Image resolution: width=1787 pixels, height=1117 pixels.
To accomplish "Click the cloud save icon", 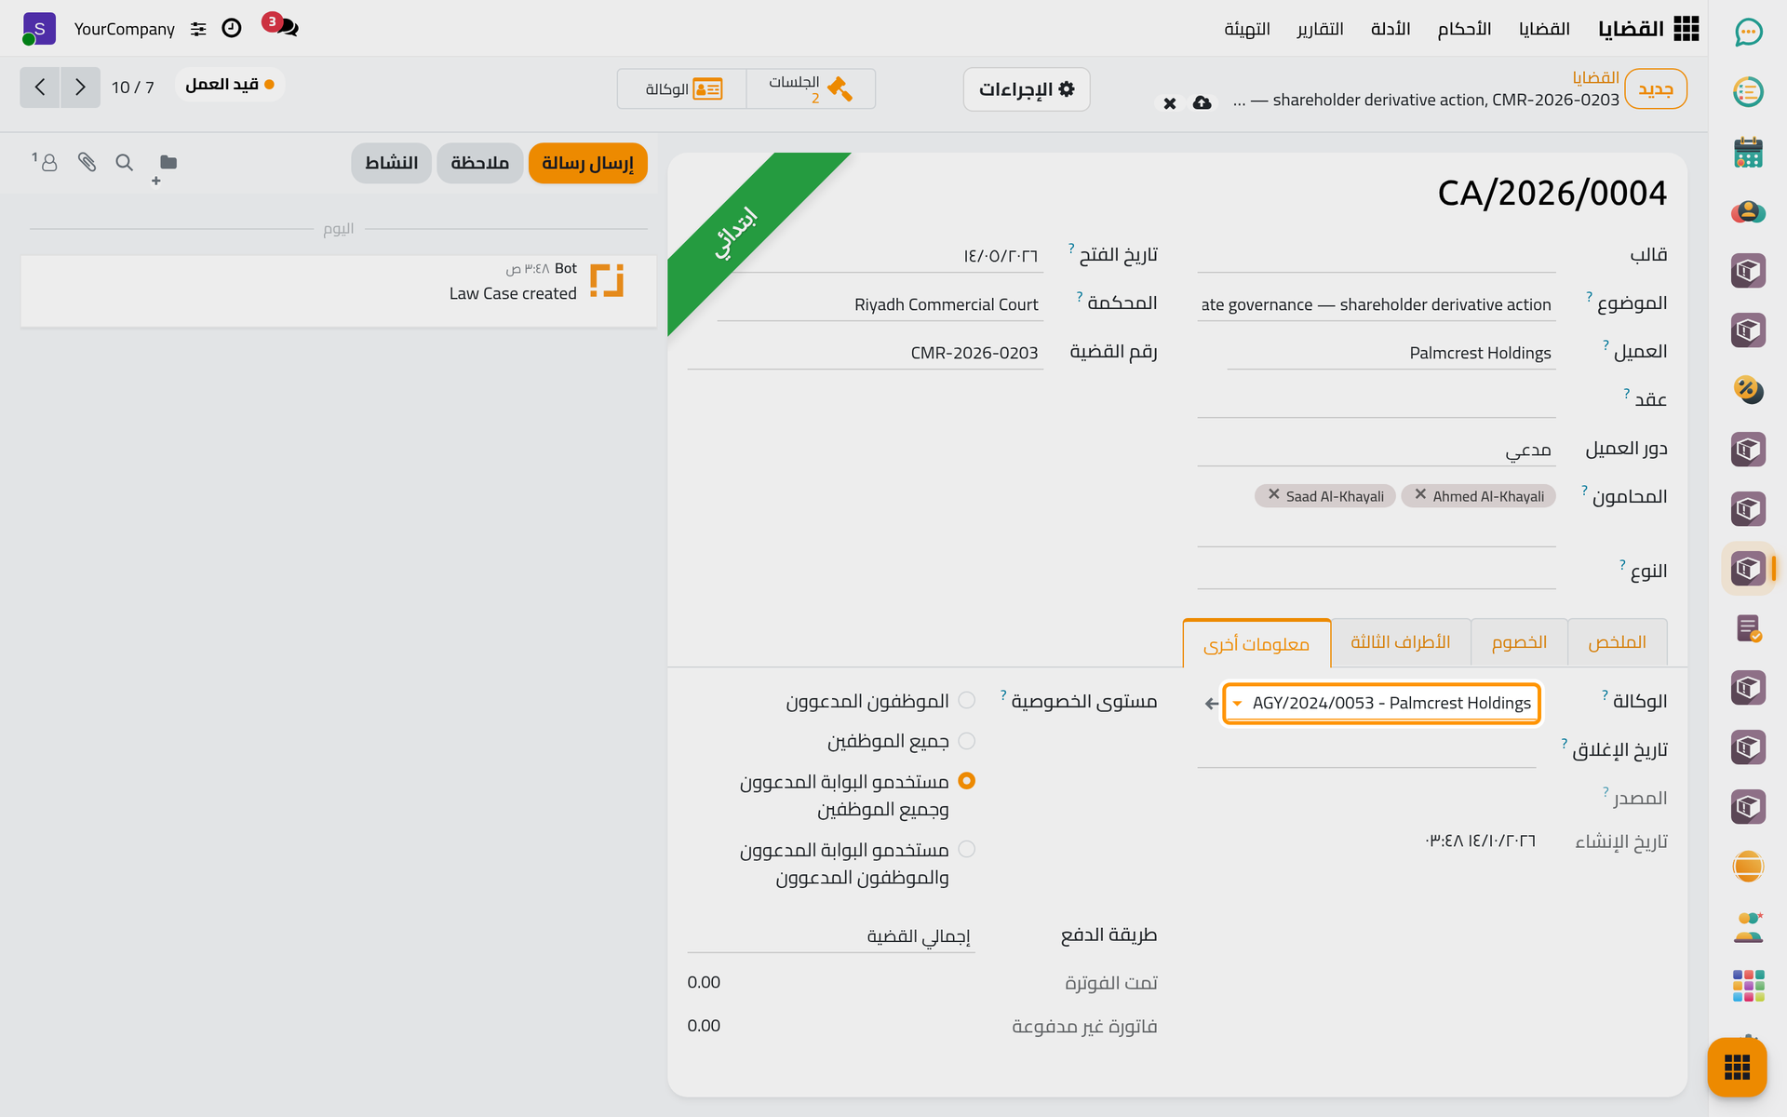I will pos(1203,102).
